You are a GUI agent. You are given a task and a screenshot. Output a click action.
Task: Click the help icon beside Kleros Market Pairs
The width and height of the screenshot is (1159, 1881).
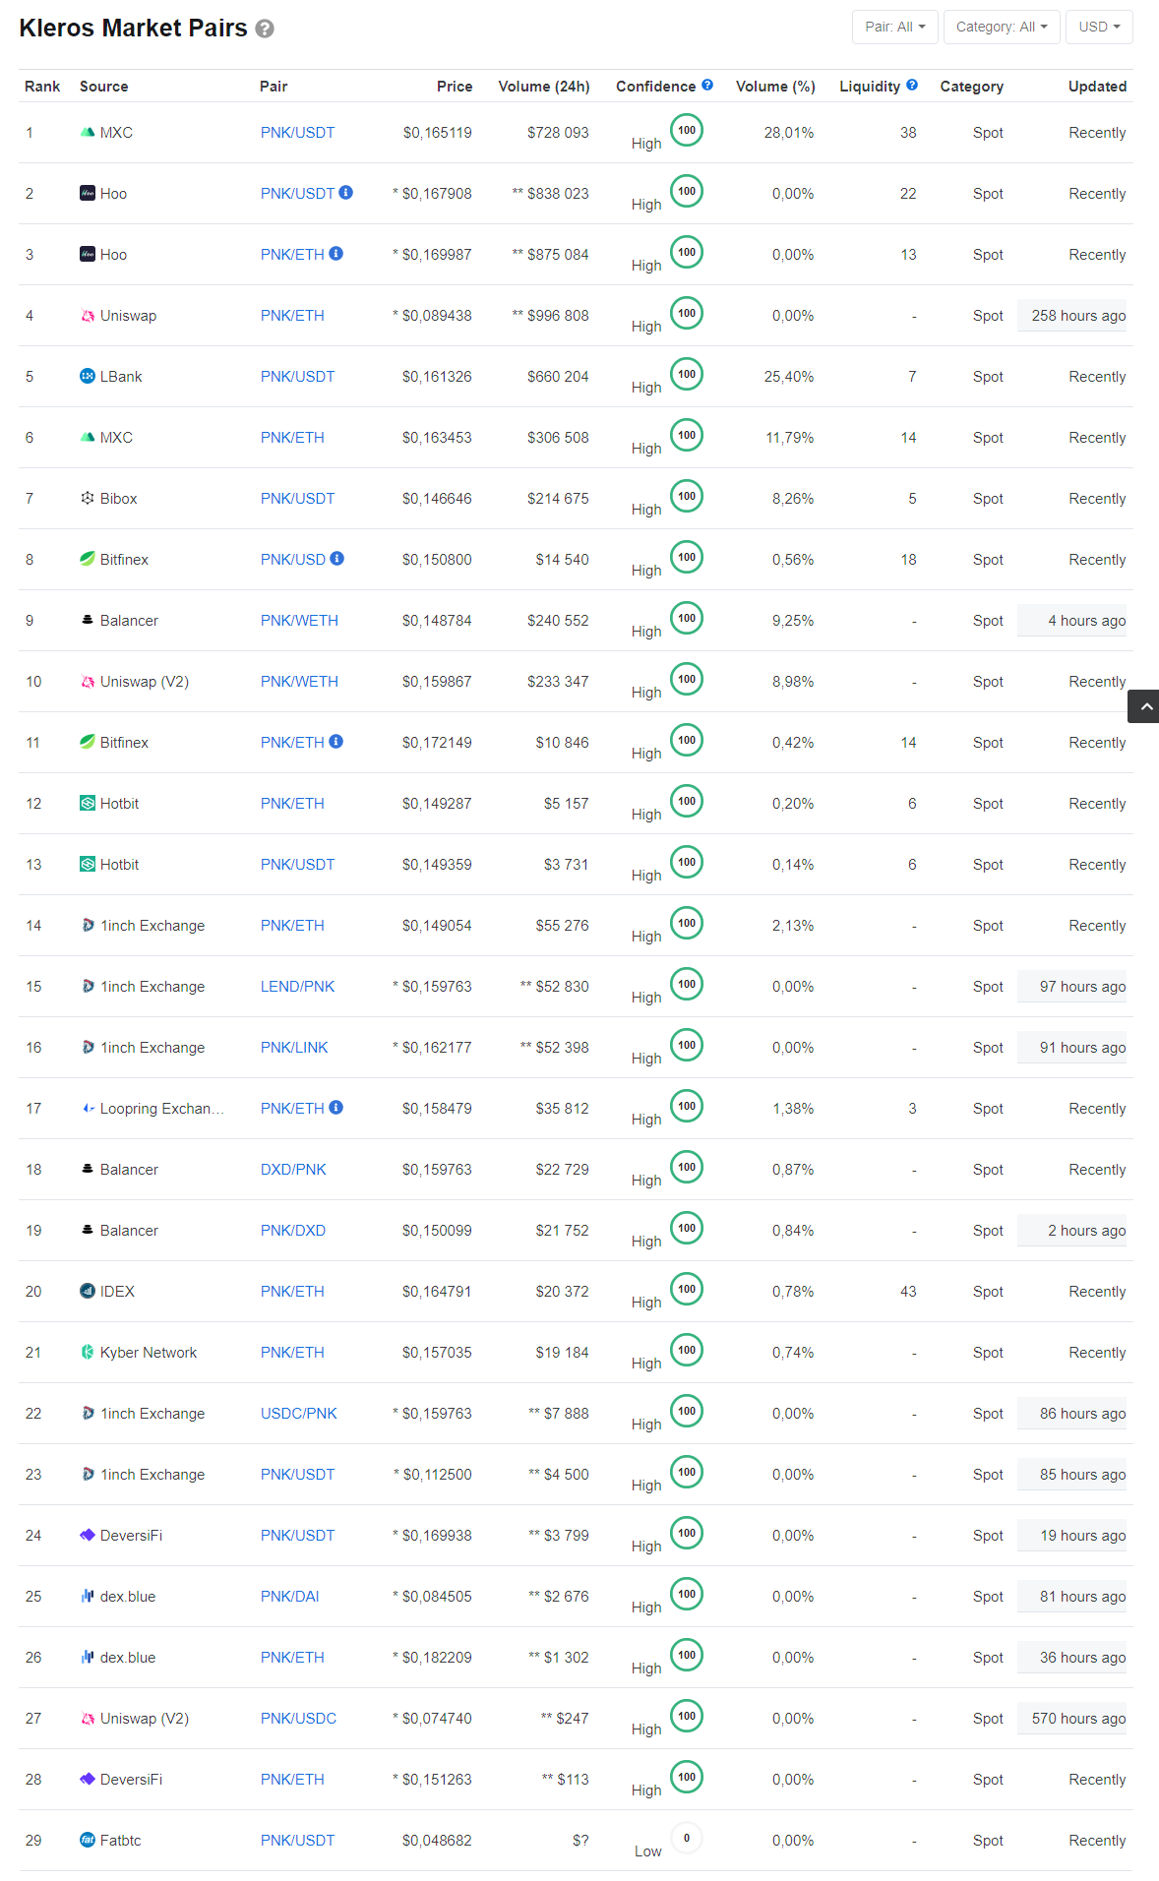(x=265, y=29)
